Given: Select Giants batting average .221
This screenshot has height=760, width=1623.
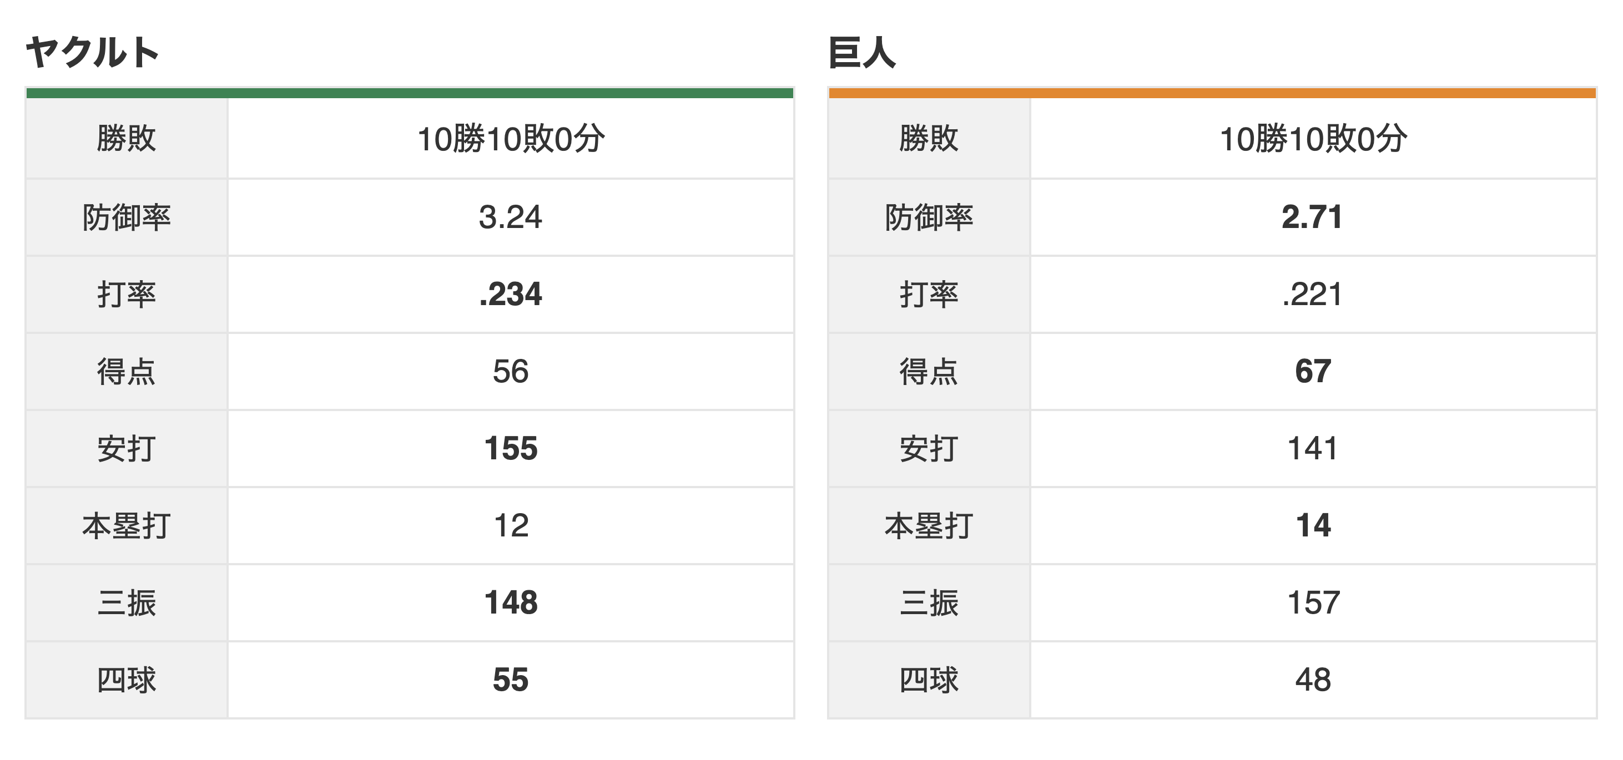Looking at the screenshot, I should point(1313,294).
